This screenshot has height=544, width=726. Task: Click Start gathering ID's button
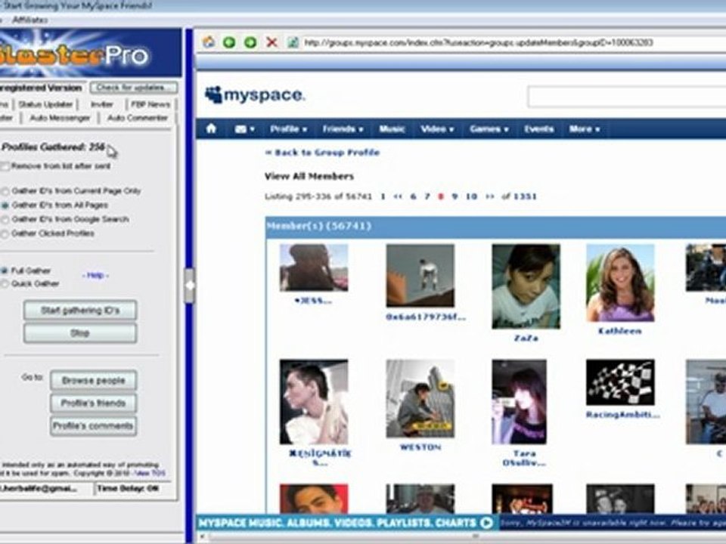pyautogui.click(x=80, y=311)
